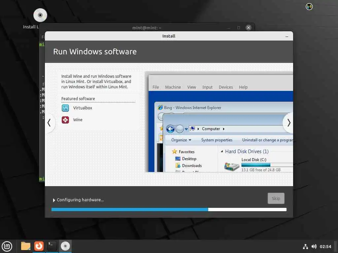
Task: Select the Install disc taskbar item
Action: click(x=65, y=246)
